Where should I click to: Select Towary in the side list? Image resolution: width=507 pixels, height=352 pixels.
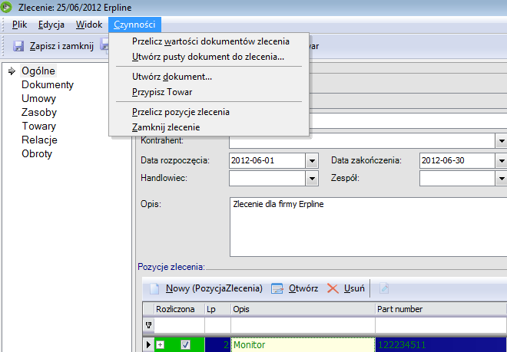tap(38, 127)
